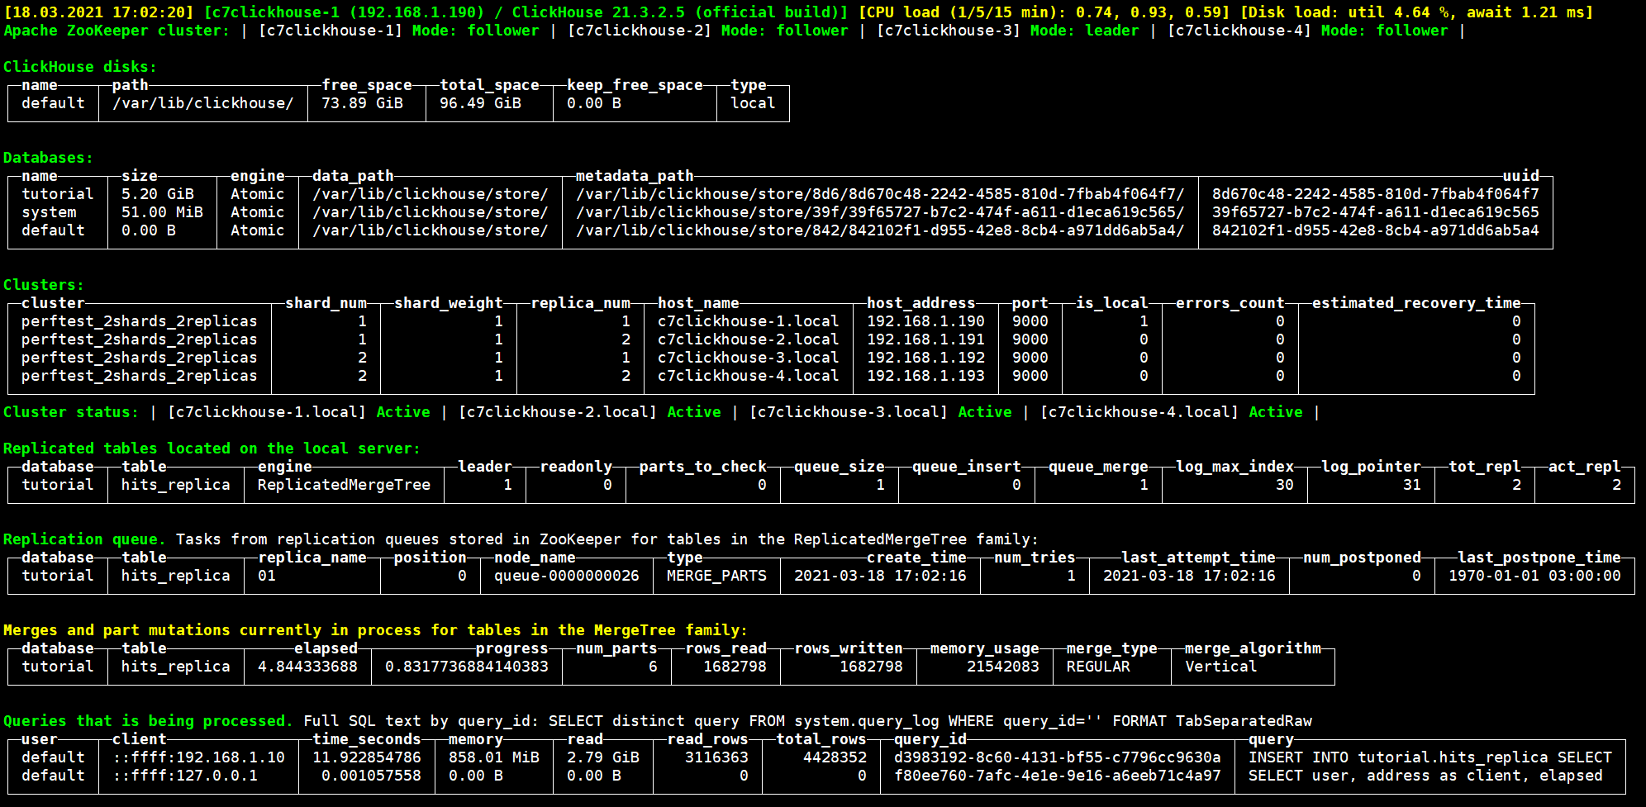Click total_rows value 4428352
This screenshot has height=807, width=1646.
point(835,757)
